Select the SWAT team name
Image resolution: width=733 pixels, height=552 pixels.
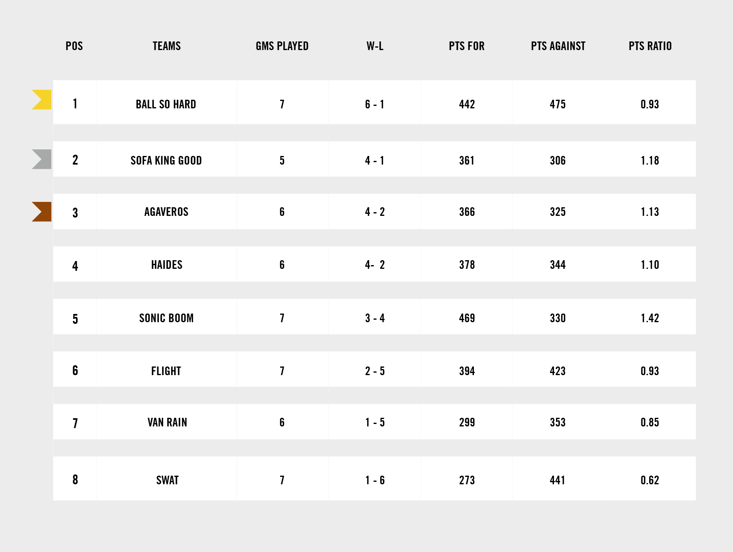pyautogui.click(x=167, y=480)
